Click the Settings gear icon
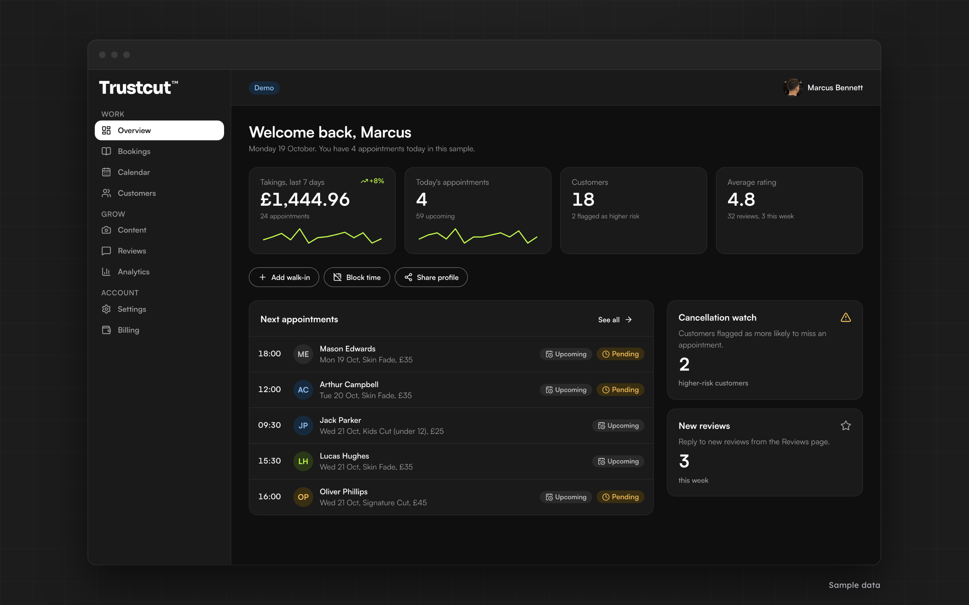The image size is (969, 605). coord(106,309)
